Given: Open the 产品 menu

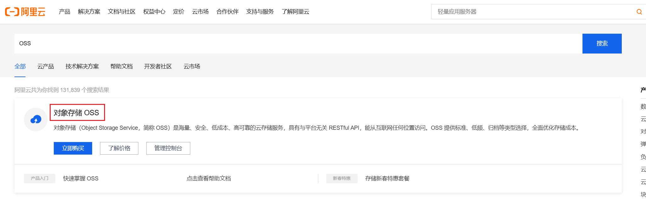Looking at the screenshot, I should tap(64, 12).
